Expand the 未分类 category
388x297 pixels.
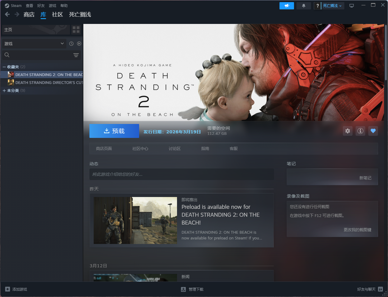click(4, 91)
